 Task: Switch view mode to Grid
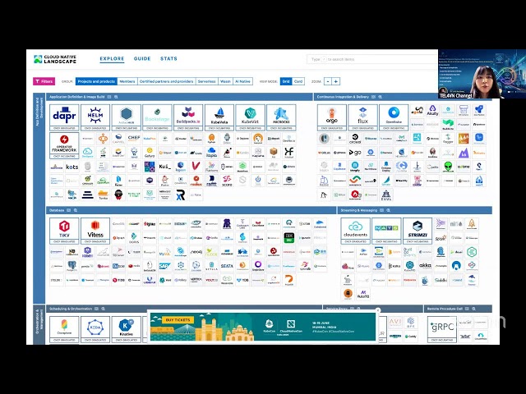point(286,81)
